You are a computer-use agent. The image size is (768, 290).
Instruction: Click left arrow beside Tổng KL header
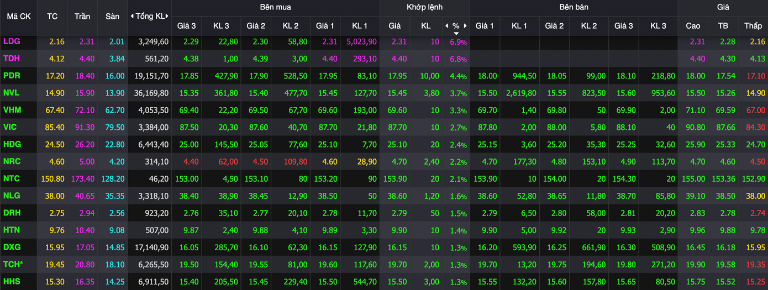click(x=132, y=16)
